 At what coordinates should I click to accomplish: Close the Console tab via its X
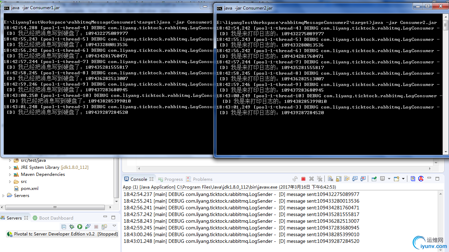pos(151,179)
